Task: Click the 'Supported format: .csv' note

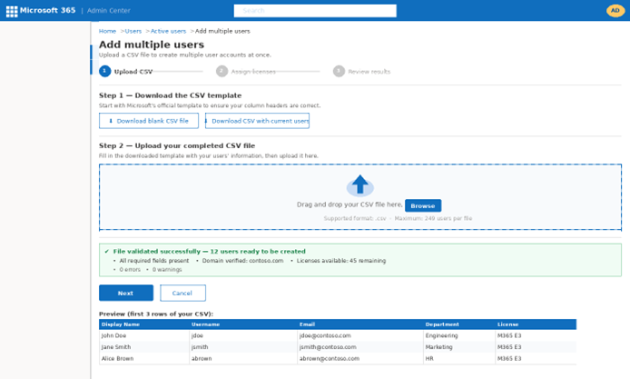Action: coord(355,218)
